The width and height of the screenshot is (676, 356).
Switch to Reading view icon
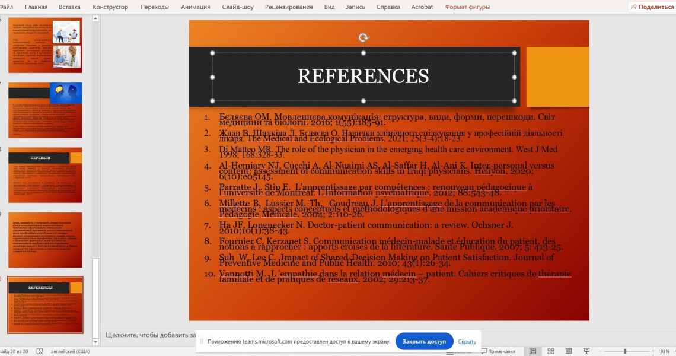[x=569, y=351]
